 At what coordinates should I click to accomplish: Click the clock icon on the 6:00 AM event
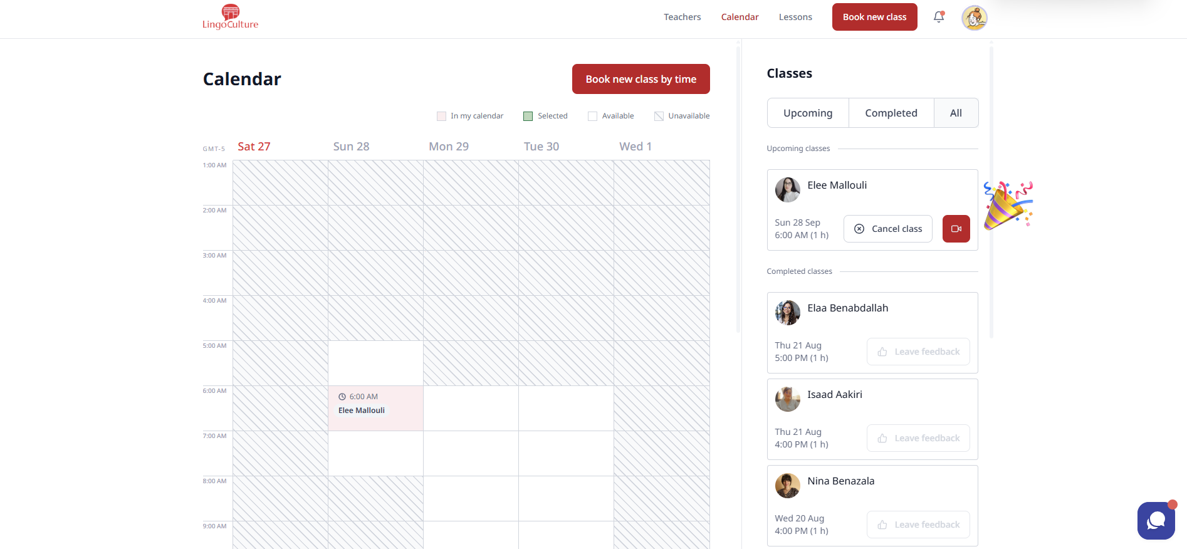click(342, 397)
